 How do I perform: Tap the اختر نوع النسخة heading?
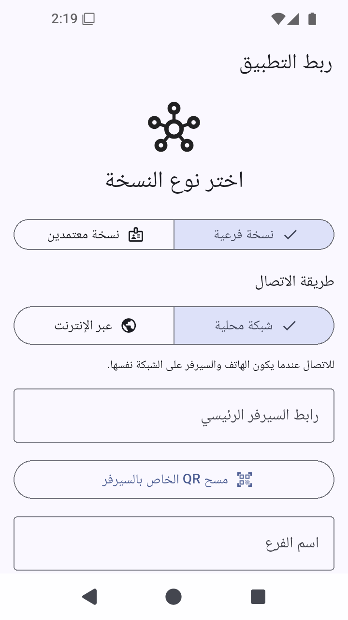click(x=174, y=180)
